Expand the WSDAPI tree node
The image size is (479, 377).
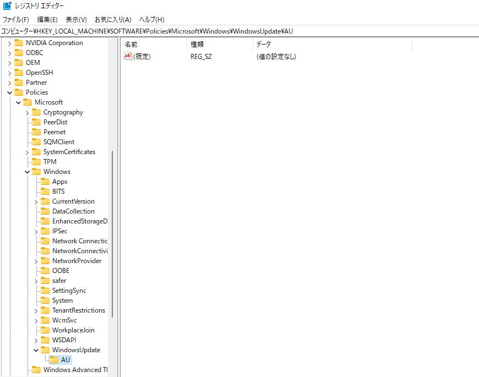click(36, 340)
